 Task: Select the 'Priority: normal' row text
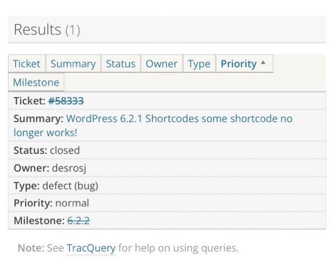(x=51, y=203)
